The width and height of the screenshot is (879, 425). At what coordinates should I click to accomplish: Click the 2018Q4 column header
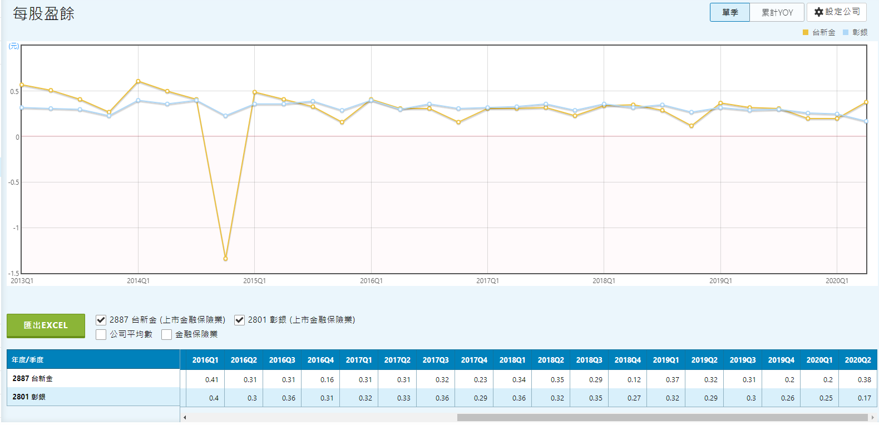pos(628,360)
